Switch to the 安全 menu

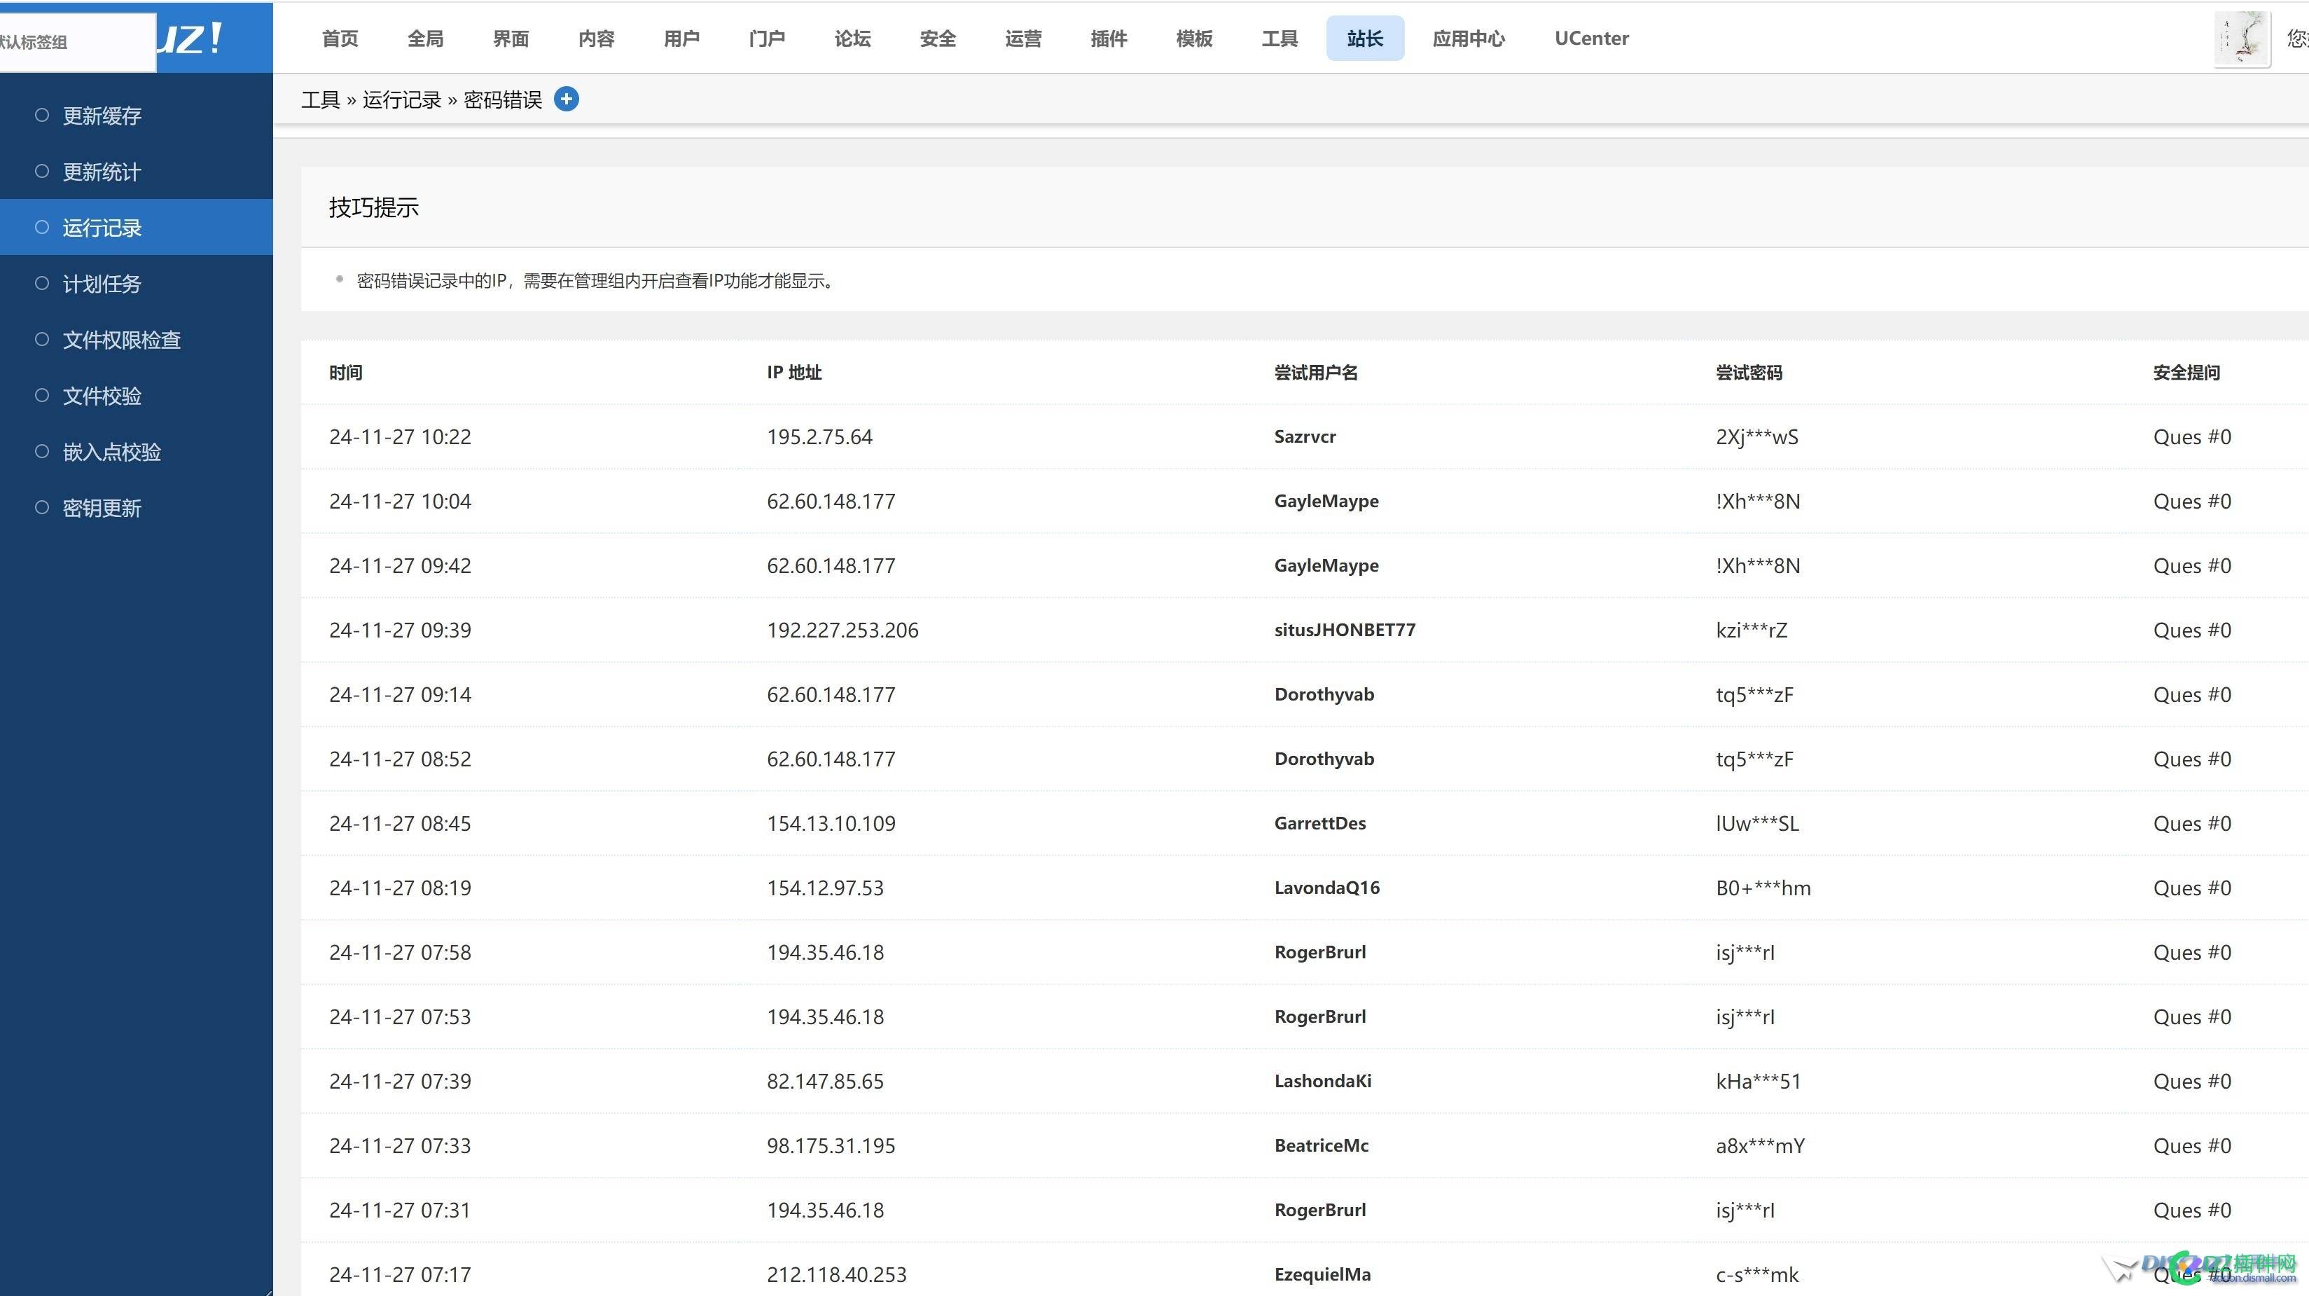pyautogui.click(x=938, y=39)
